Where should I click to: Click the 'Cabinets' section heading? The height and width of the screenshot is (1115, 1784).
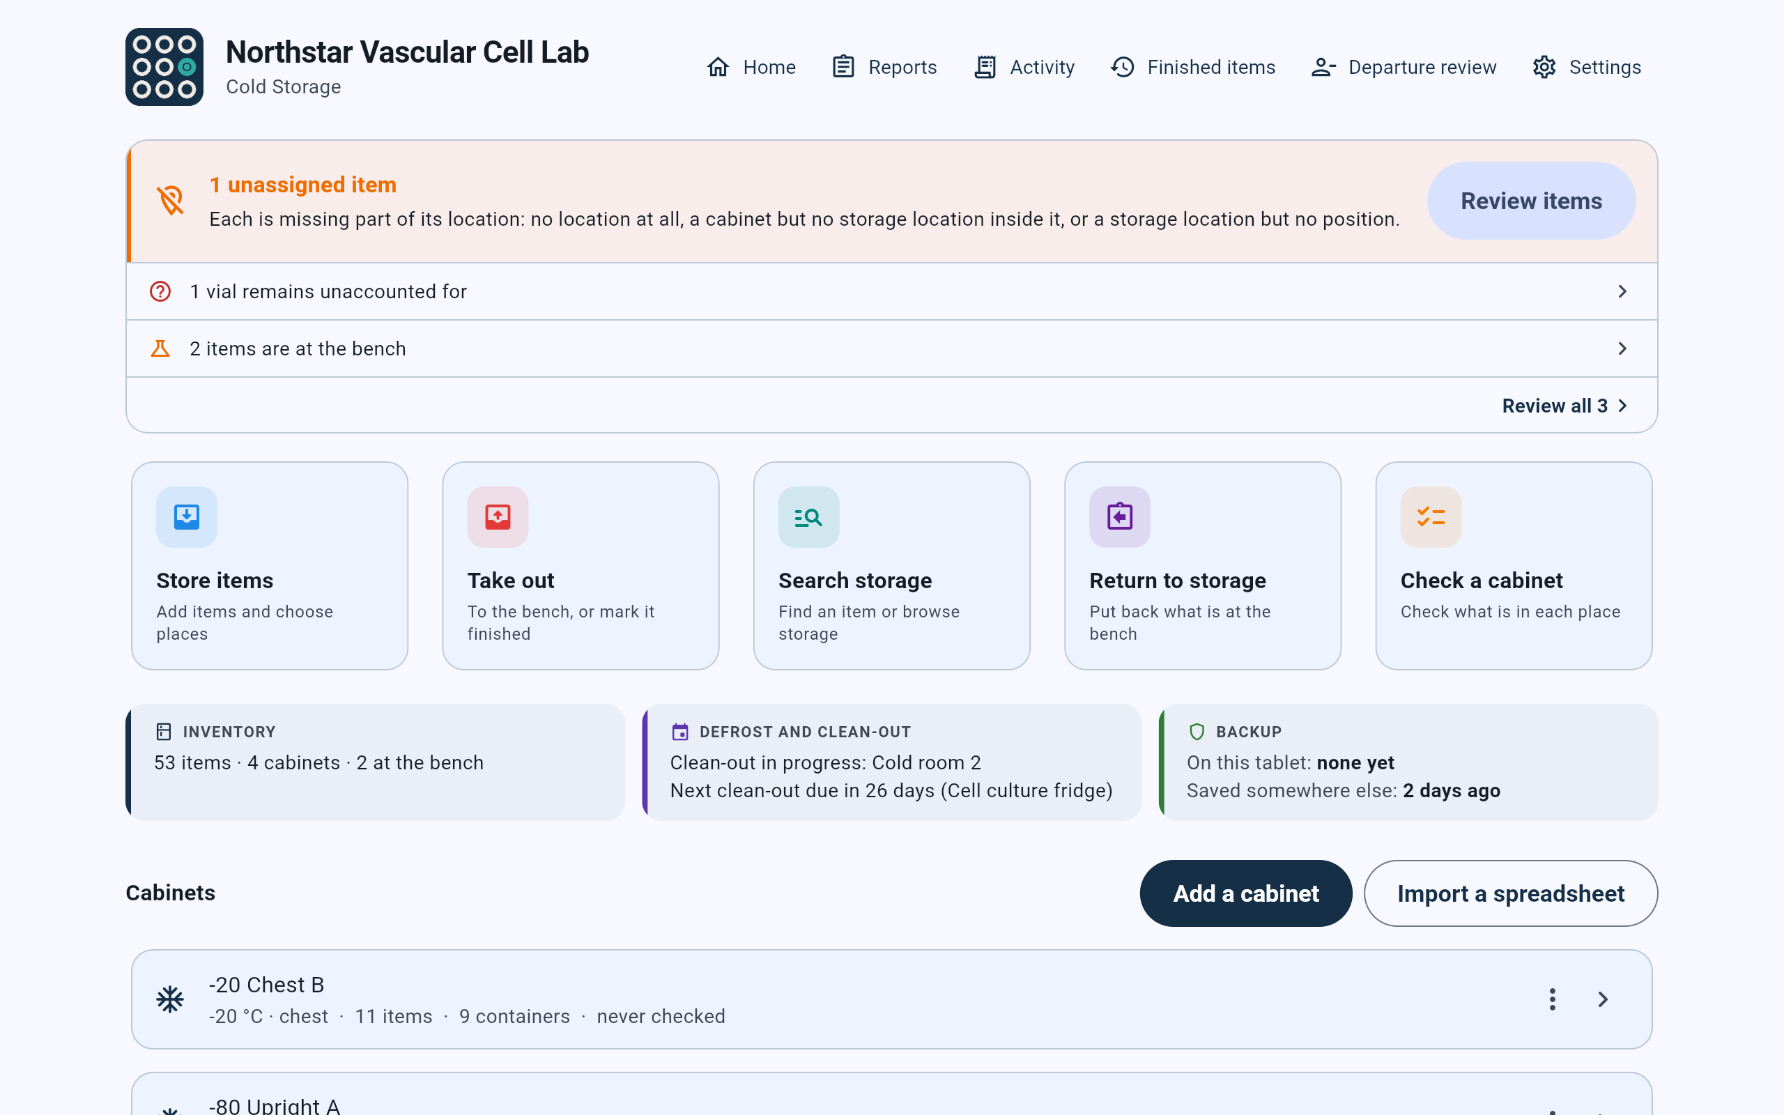click(170, 893)
